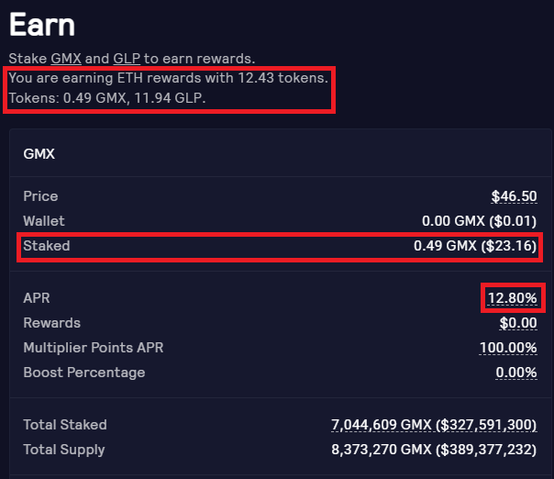
Task: Click the GMX card title
Action: (x=39, y=154)
